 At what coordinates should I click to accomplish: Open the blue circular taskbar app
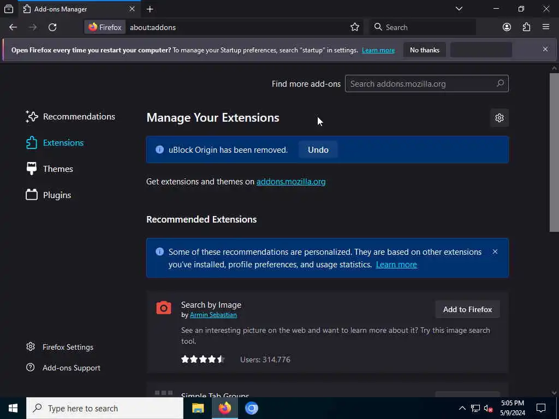[x=251, y=408]
